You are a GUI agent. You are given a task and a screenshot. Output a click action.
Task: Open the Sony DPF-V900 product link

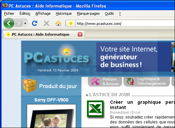51,100
